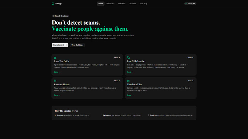The image size is (248, 139).
Task: Click the Phase 0 foundation badge
Action: pyautogui.click(x=60, y=16)
